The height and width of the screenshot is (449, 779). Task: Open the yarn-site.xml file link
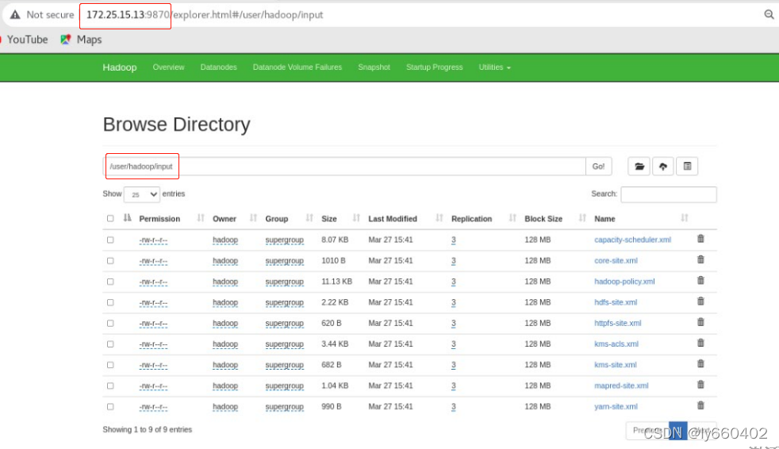click(x=616, y=407)
